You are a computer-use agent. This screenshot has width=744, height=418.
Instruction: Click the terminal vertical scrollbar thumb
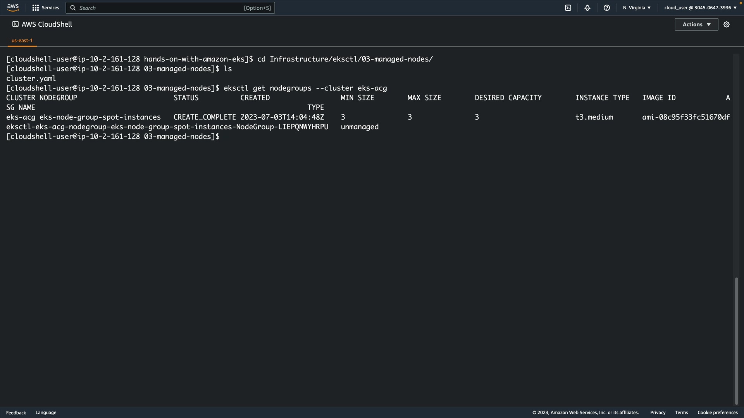pyautogui.click(x=736, y=341)
